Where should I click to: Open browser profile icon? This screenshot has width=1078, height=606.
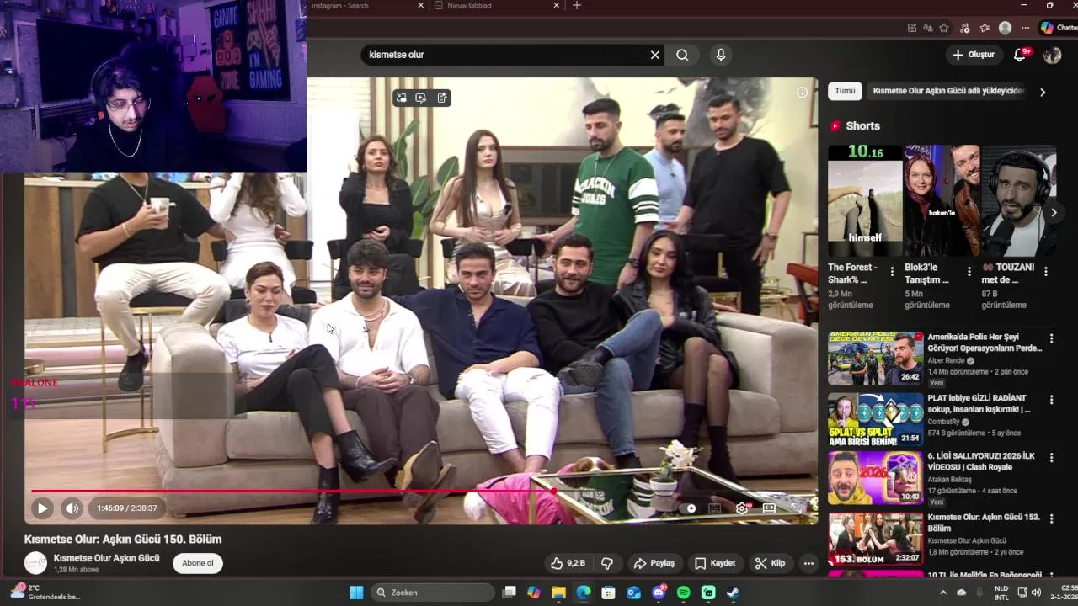(x=1005, y=28)
